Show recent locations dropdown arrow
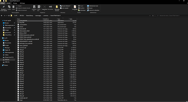The width and height of the screenshot is (188, 102). 7,16
